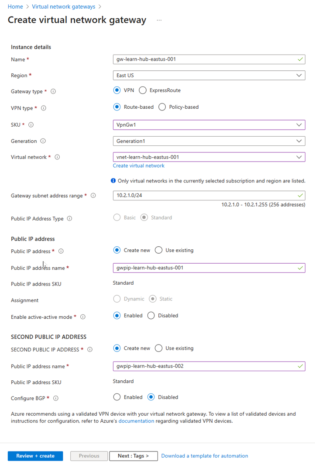The image size is (315, 465).
Task: Open the SKU dropdown
Action: [x=209, y=125]
